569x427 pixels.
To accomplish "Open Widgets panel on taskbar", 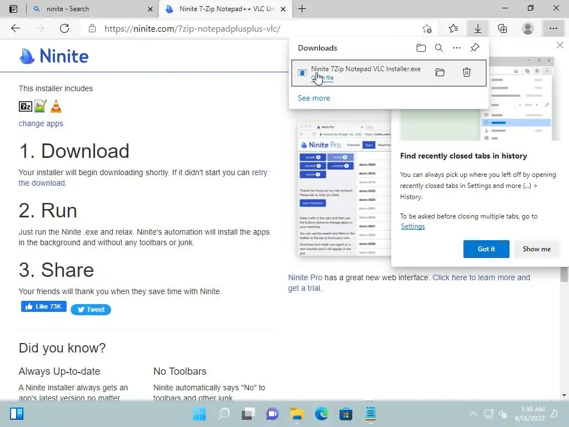I will coord(17,414).
